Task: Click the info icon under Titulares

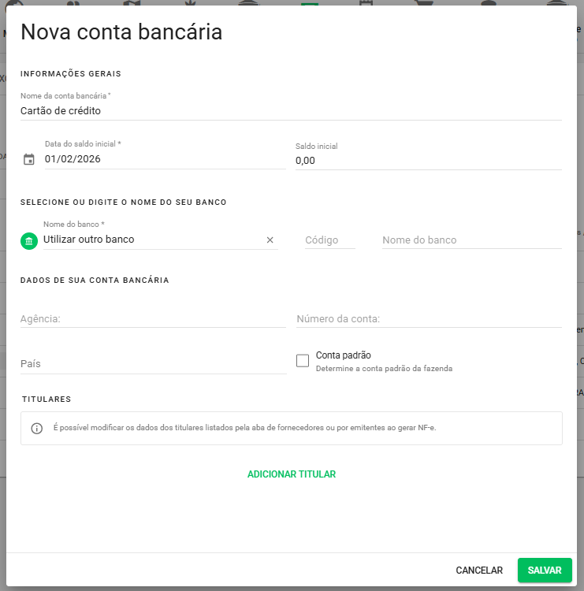Action: [37, 429]
